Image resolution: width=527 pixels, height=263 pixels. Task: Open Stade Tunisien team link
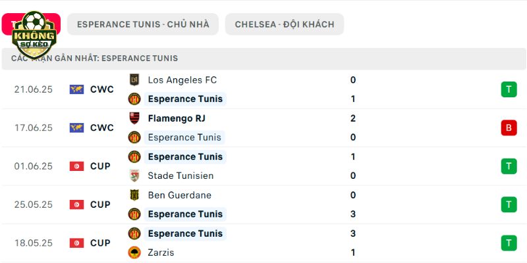[180, 176]
